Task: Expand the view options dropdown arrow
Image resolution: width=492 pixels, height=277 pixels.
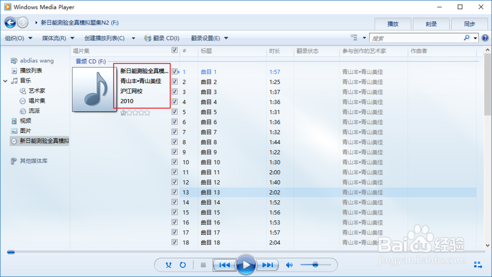Action: click(x=364, y=38)
